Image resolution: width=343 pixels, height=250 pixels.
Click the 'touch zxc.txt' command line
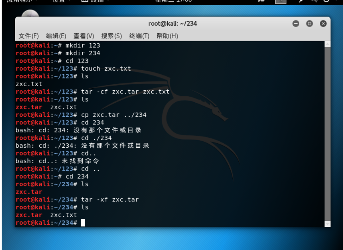pos(73,69)
